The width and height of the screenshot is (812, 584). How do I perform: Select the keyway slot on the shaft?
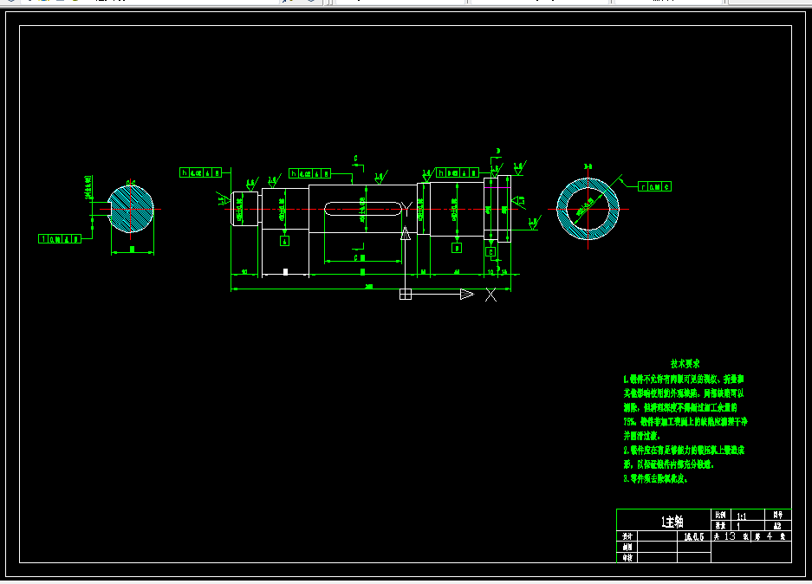coord(363,209)
